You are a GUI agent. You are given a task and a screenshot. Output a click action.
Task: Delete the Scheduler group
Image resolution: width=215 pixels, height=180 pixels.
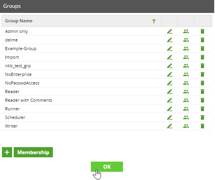pyautogui.click(x=202, y=117)
